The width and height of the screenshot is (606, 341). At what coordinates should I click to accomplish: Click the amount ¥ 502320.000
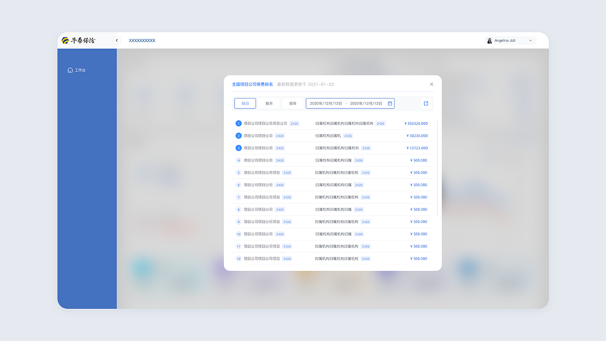click(x=416, y=124)
